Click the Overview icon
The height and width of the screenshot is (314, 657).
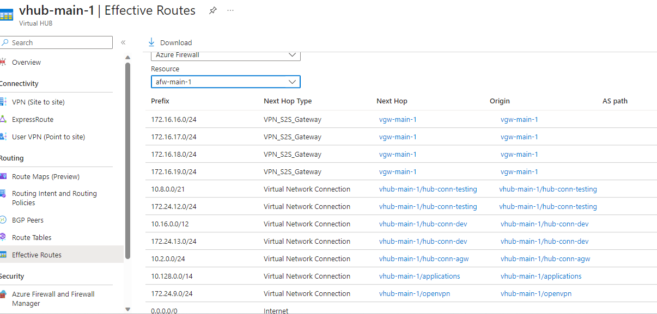coord(3,62)
